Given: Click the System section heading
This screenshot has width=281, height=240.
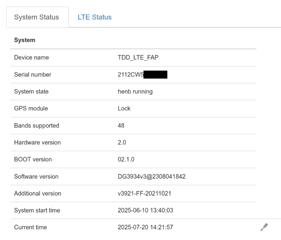Looking at the screenshot, I should click(x=25, y=40).
